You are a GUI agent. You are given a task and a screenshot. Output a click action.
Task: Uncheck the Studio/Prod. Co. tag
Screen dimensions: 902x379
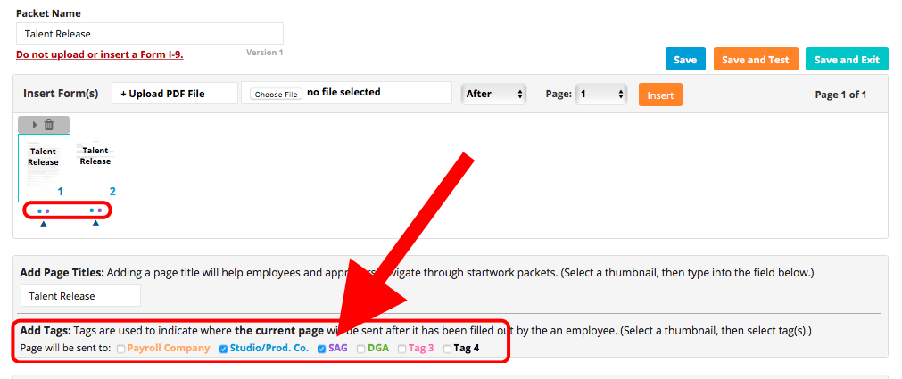[223, 349]
